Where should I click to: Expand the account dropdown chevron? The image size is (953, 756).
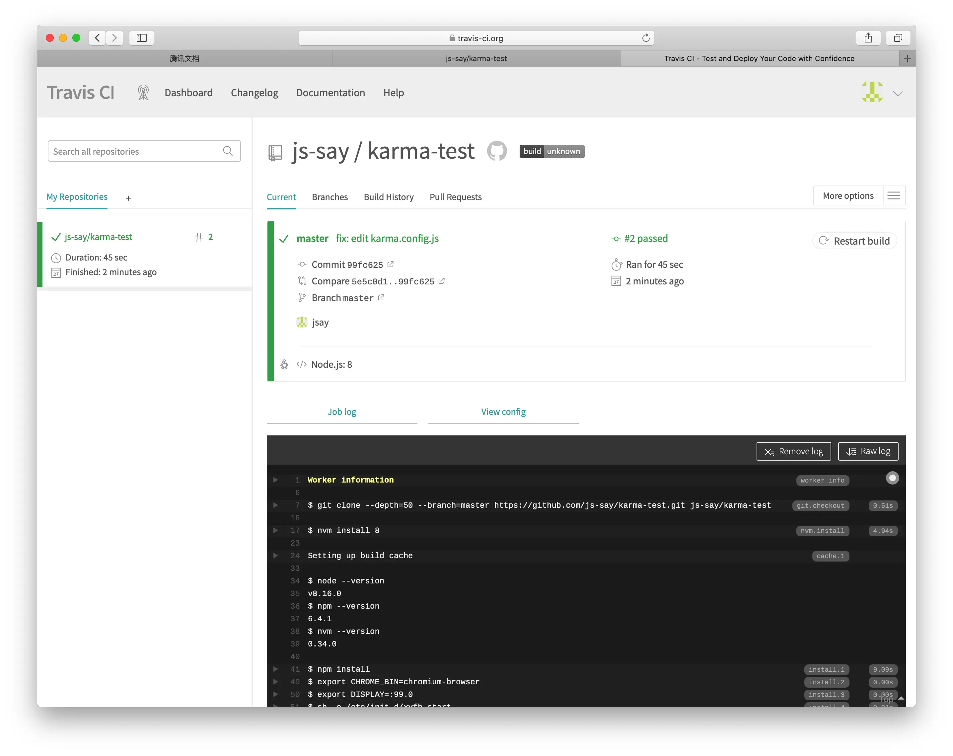898,93
